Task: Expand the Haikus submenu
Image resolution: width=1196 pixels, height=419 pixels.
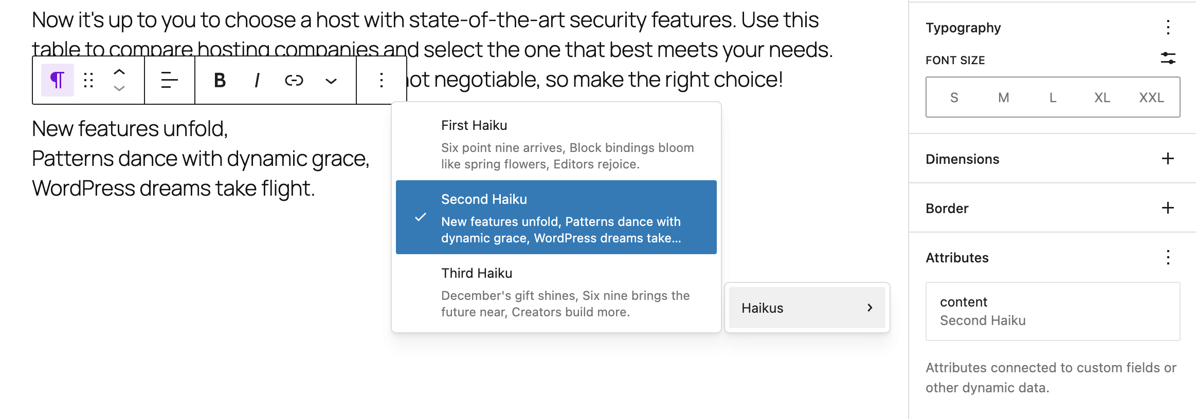Action: (x=806, y=308)
